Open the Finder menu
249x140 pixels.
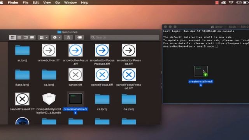[x=13, y=3]
